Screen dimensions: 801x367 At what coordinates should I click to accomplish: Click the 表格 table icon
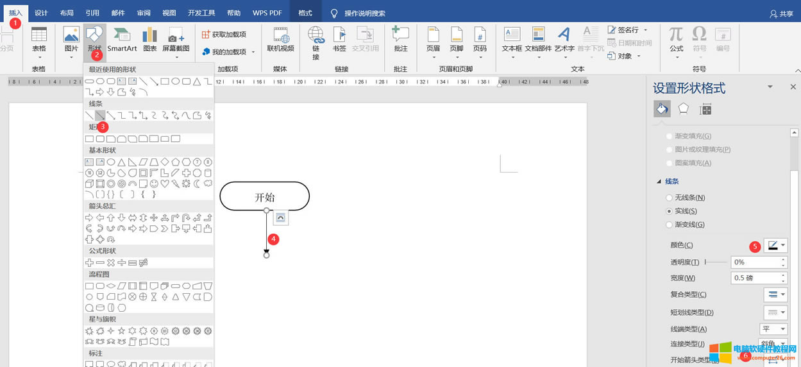pos(39,38)
